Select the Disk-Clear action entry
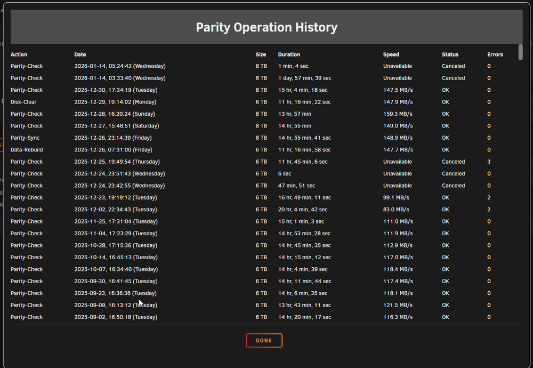This screenshot has height=368, width=533. (x=23, y=102)
